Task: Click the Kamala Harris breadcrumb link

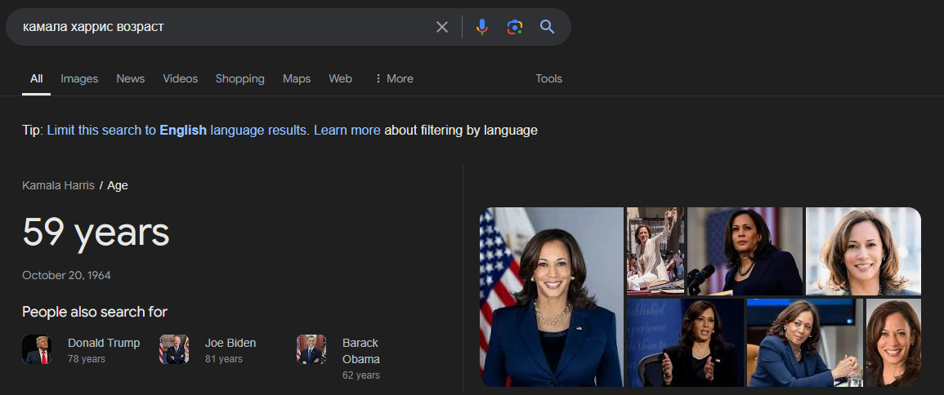Action: 58,185
